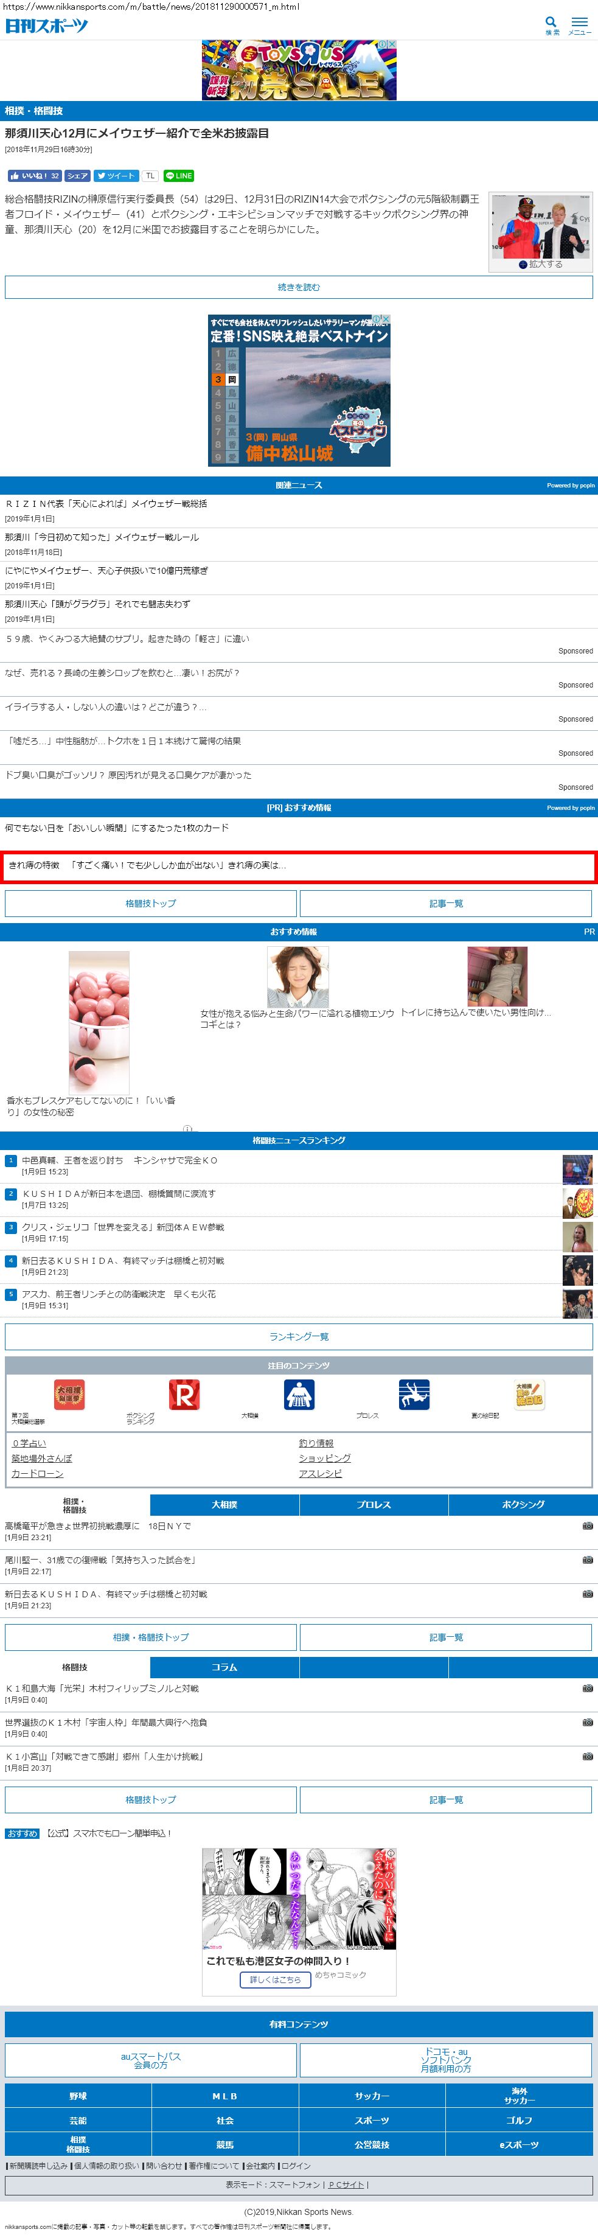Click the auスマートパス会員の方 button
The image size is (598, 2235).
point(151,2060)
